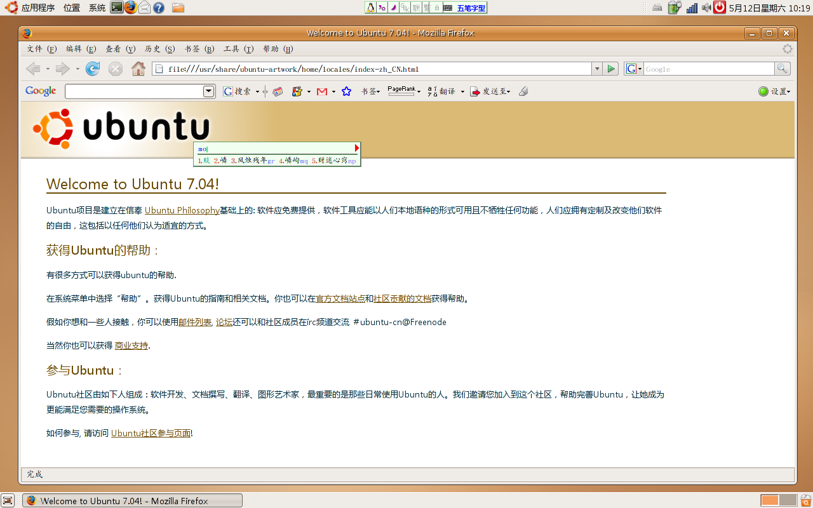Visit the Ubuntu社区参与页面 link
Screen dimensions: 813x508
(151, 433)
